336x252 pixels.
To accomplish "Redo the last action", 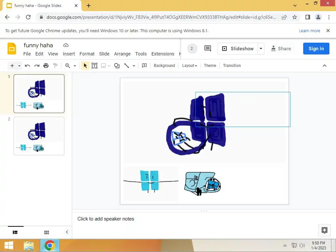I will coord(37,66).
